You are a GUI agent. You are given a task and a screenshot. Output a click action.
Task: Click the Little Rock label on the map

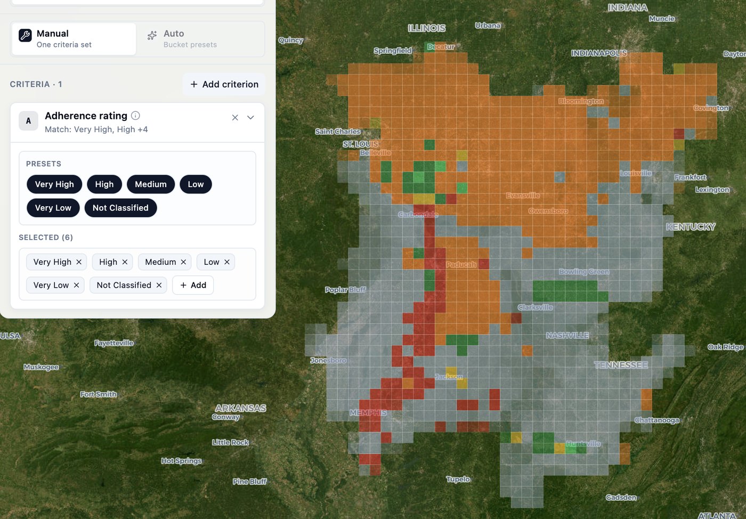(x=230, y=442)
